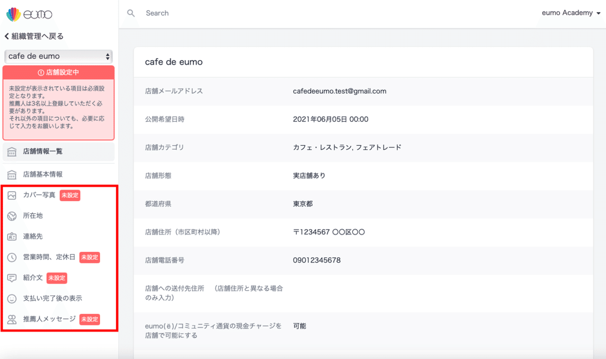Click the 連絡先 contact card icon

tap(12, 237)
